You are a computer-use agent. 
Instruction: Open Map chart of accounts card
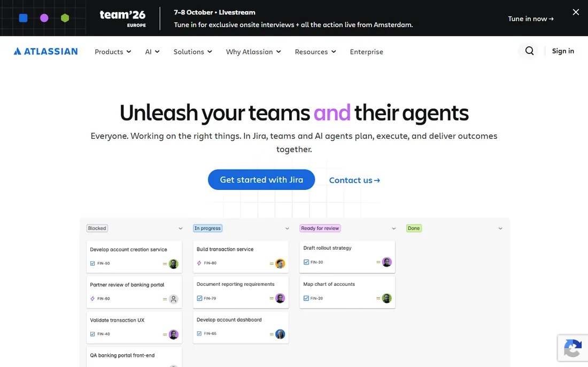tap(347, 292)
